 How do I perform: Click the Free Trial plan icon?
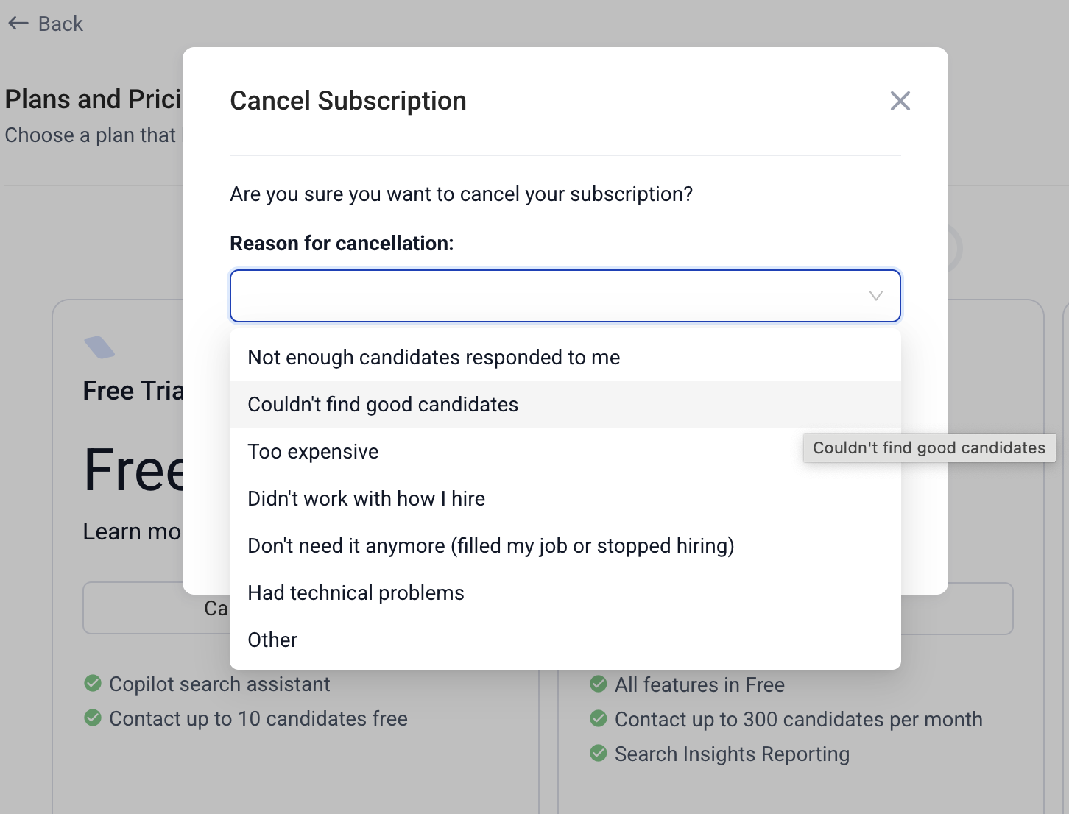99,347
